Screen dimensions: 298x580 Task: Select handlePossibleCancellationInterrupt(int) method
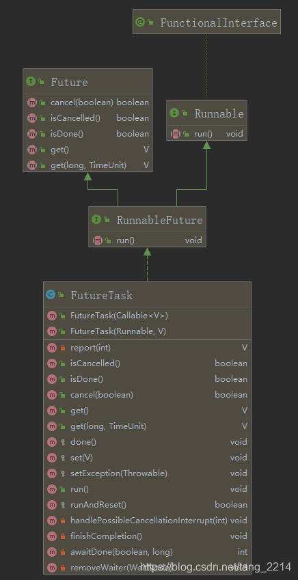click(x=148, y=521)
